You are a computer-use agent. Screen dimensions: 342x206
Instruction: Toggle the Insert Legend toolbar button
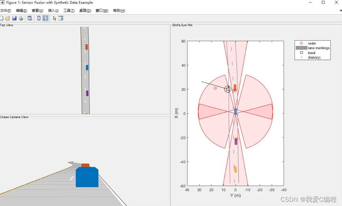(x=45, y=18)
